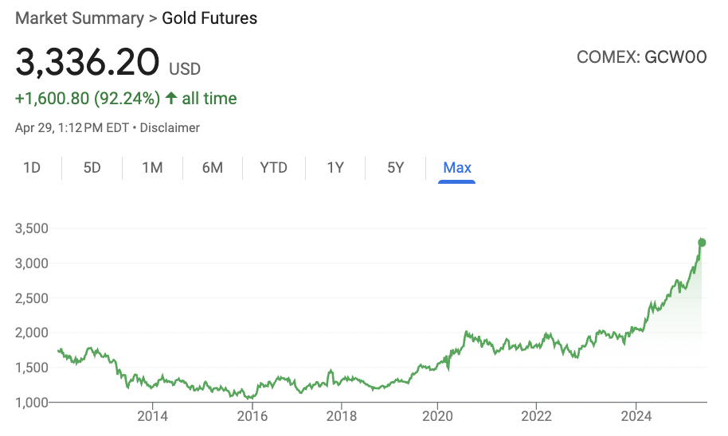
Task: Click the Gold Futures title
Action: (209, 18)
